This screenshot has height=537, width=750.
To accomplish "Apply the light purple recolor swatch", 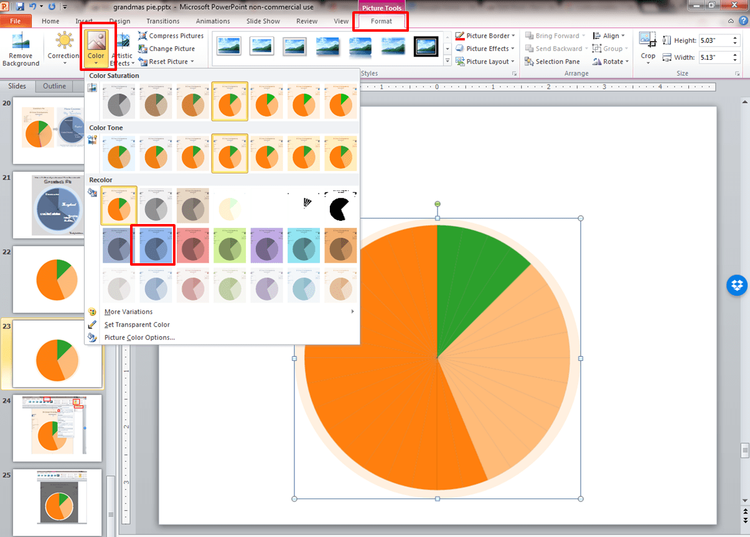I will 267,284.
